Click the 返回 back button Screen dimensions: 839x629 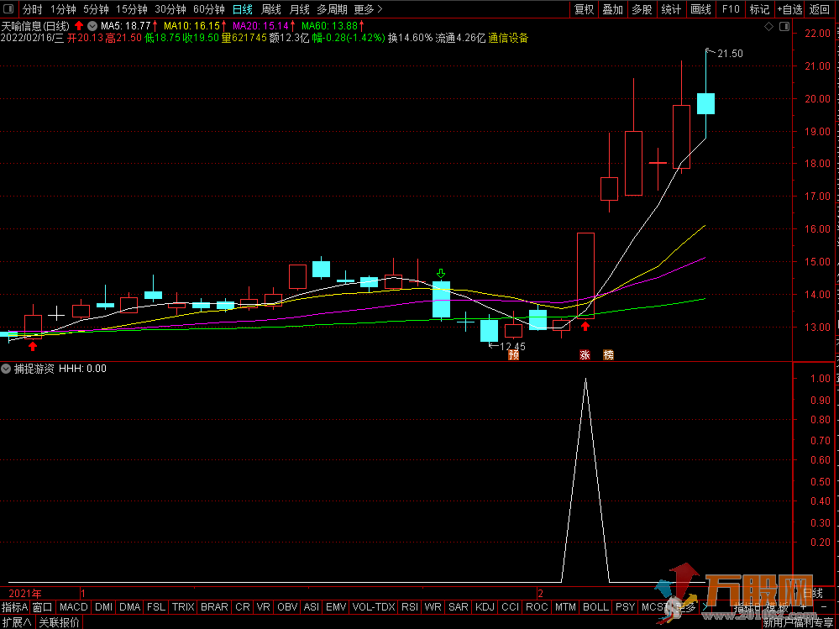[819, 9]
